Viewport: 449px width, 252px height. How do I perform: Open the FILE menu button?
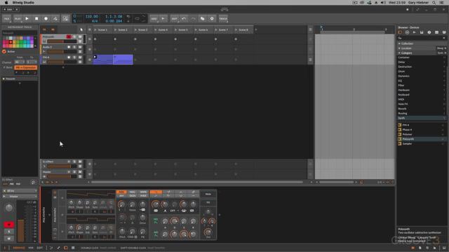click(x=6, y=19)
